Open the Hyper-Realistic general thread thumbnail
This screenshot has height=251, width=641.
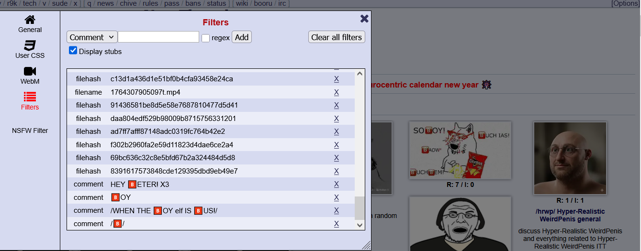pyautogui.click(x=570, y=157)
